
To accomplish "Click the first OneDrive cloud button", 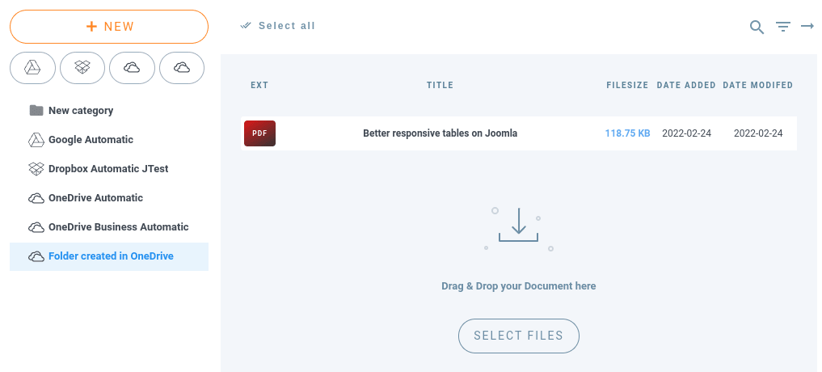I will coord(132,68).
